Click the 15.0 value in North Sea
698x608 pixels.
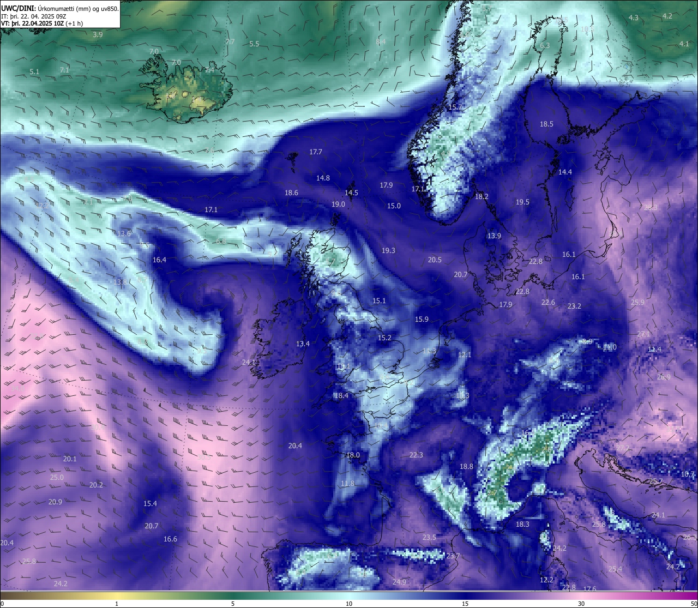(394, 206)
